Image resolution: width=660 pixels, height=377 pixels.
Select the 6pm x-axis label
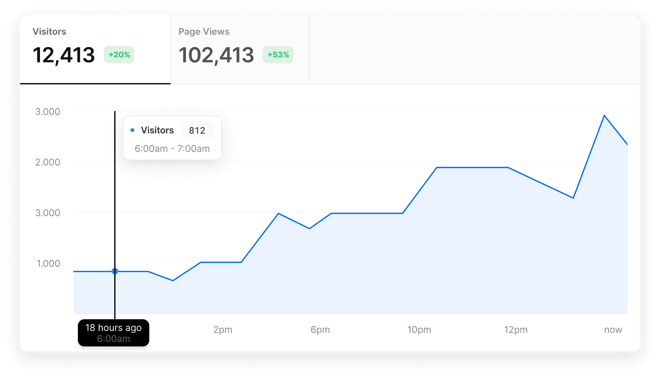tap(320, 330)
